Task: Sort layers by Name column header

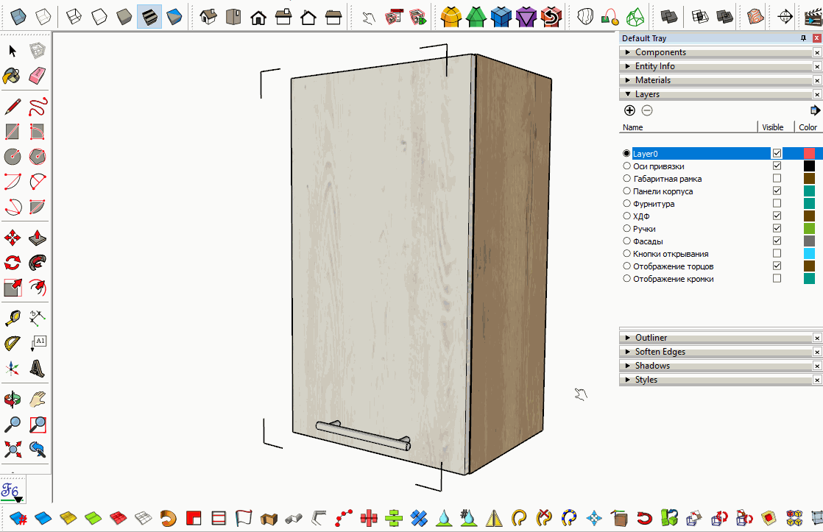Action: tap(633, 127)
